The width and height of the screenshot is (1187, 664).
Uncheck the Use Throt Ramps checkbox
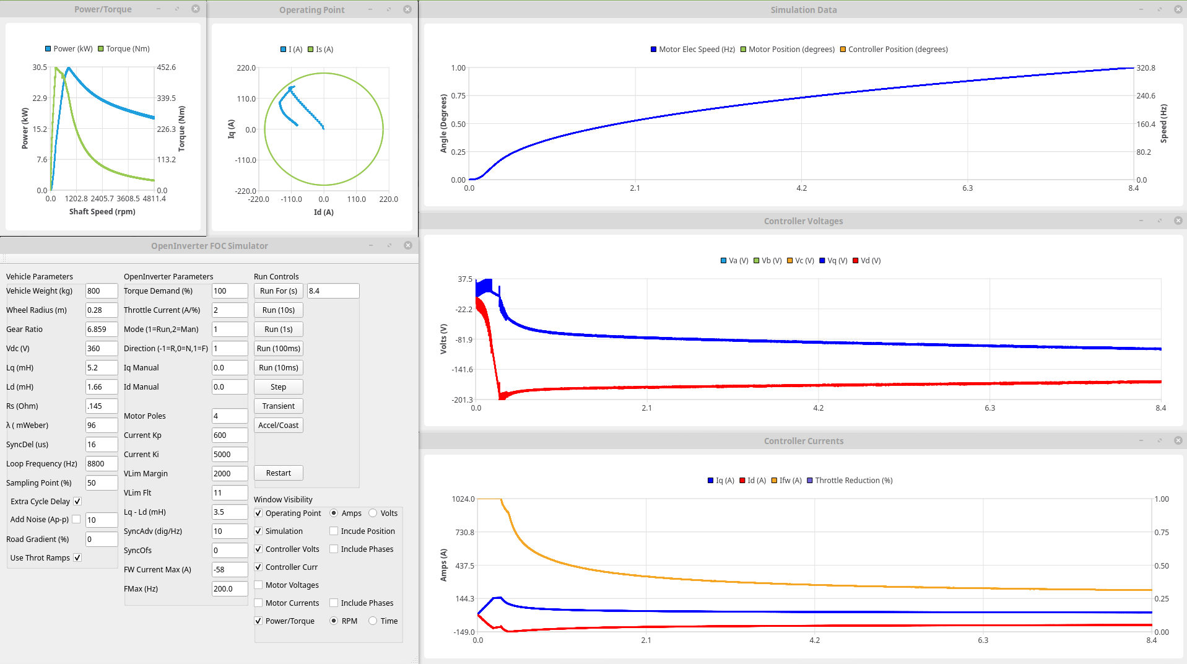pyautogui.click(x=77, y=557)
